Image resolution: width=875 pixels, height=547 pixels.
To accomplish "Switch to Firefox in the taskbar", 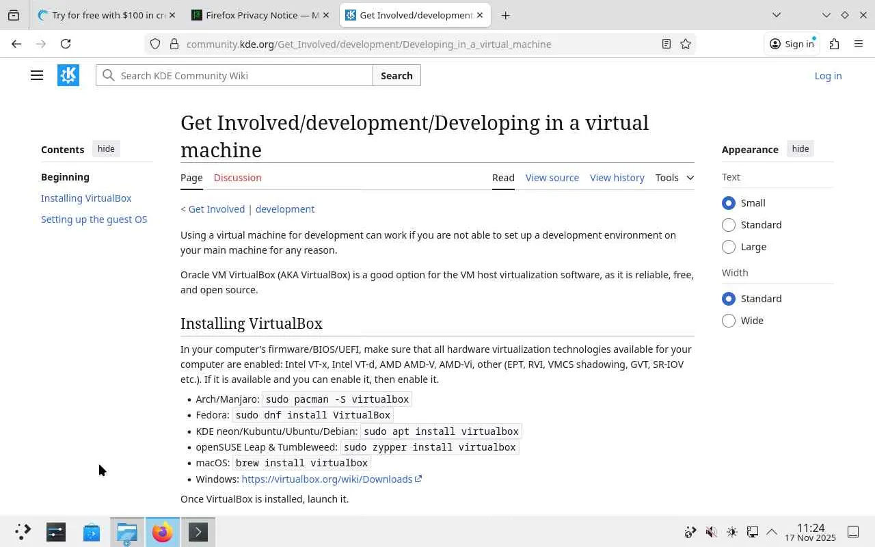I will point(162,532).
